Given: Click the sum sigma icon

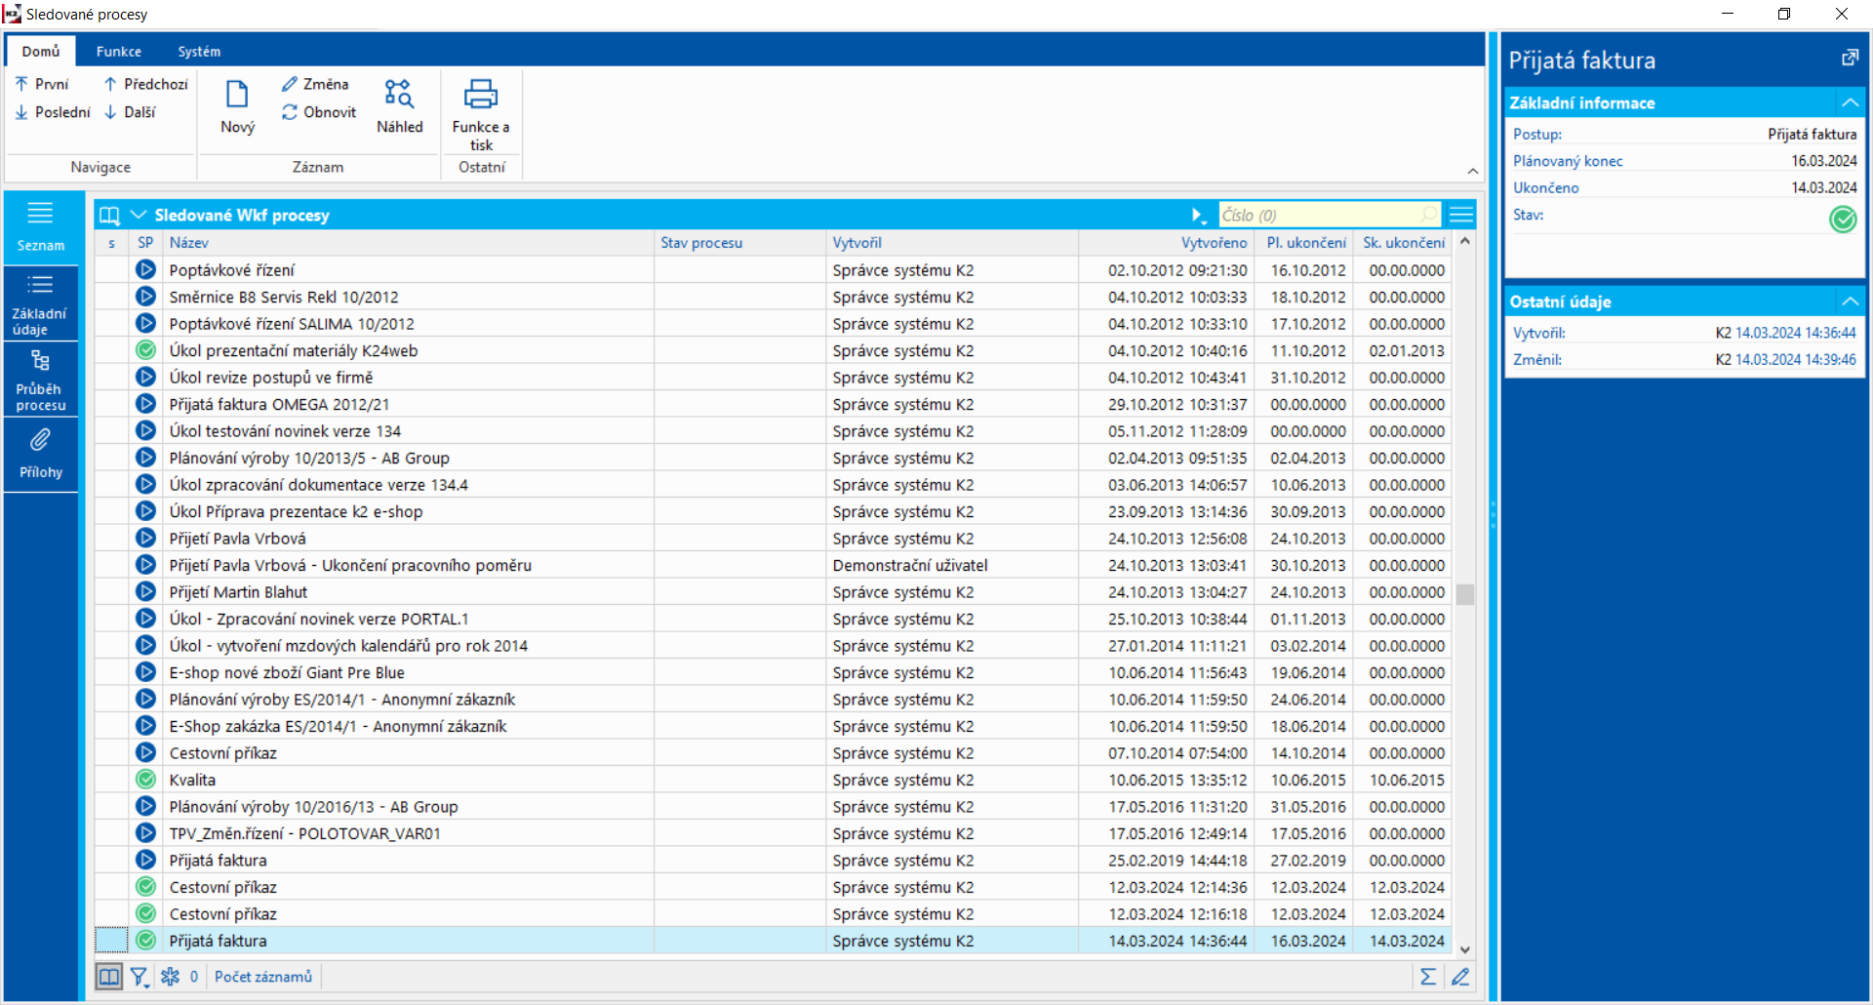Looking at the screenshot, I should tap(1427, 977).
